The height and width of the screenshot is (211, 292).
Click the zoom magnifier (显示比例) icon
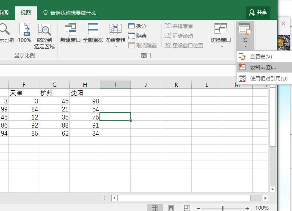tap(4, 29)
